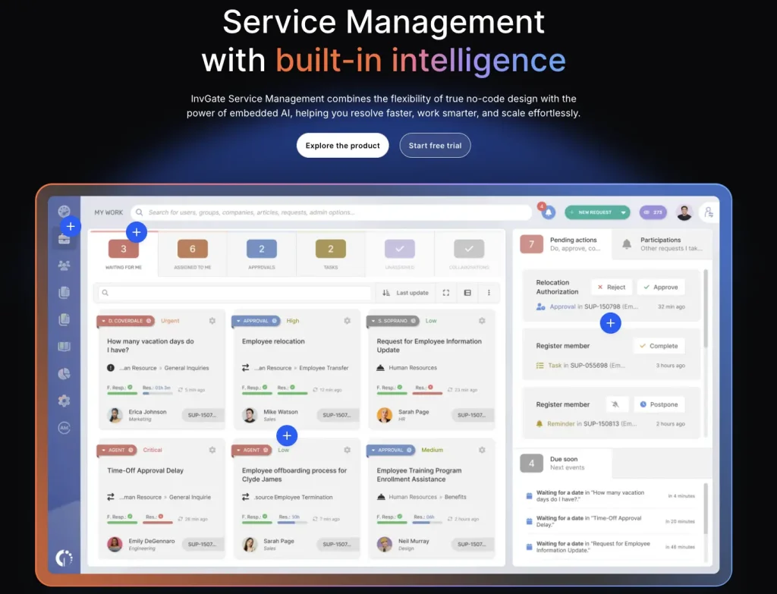Open the people group icon in sidebar
Viewport: 777px width, 594px height.
pos(64,265)
